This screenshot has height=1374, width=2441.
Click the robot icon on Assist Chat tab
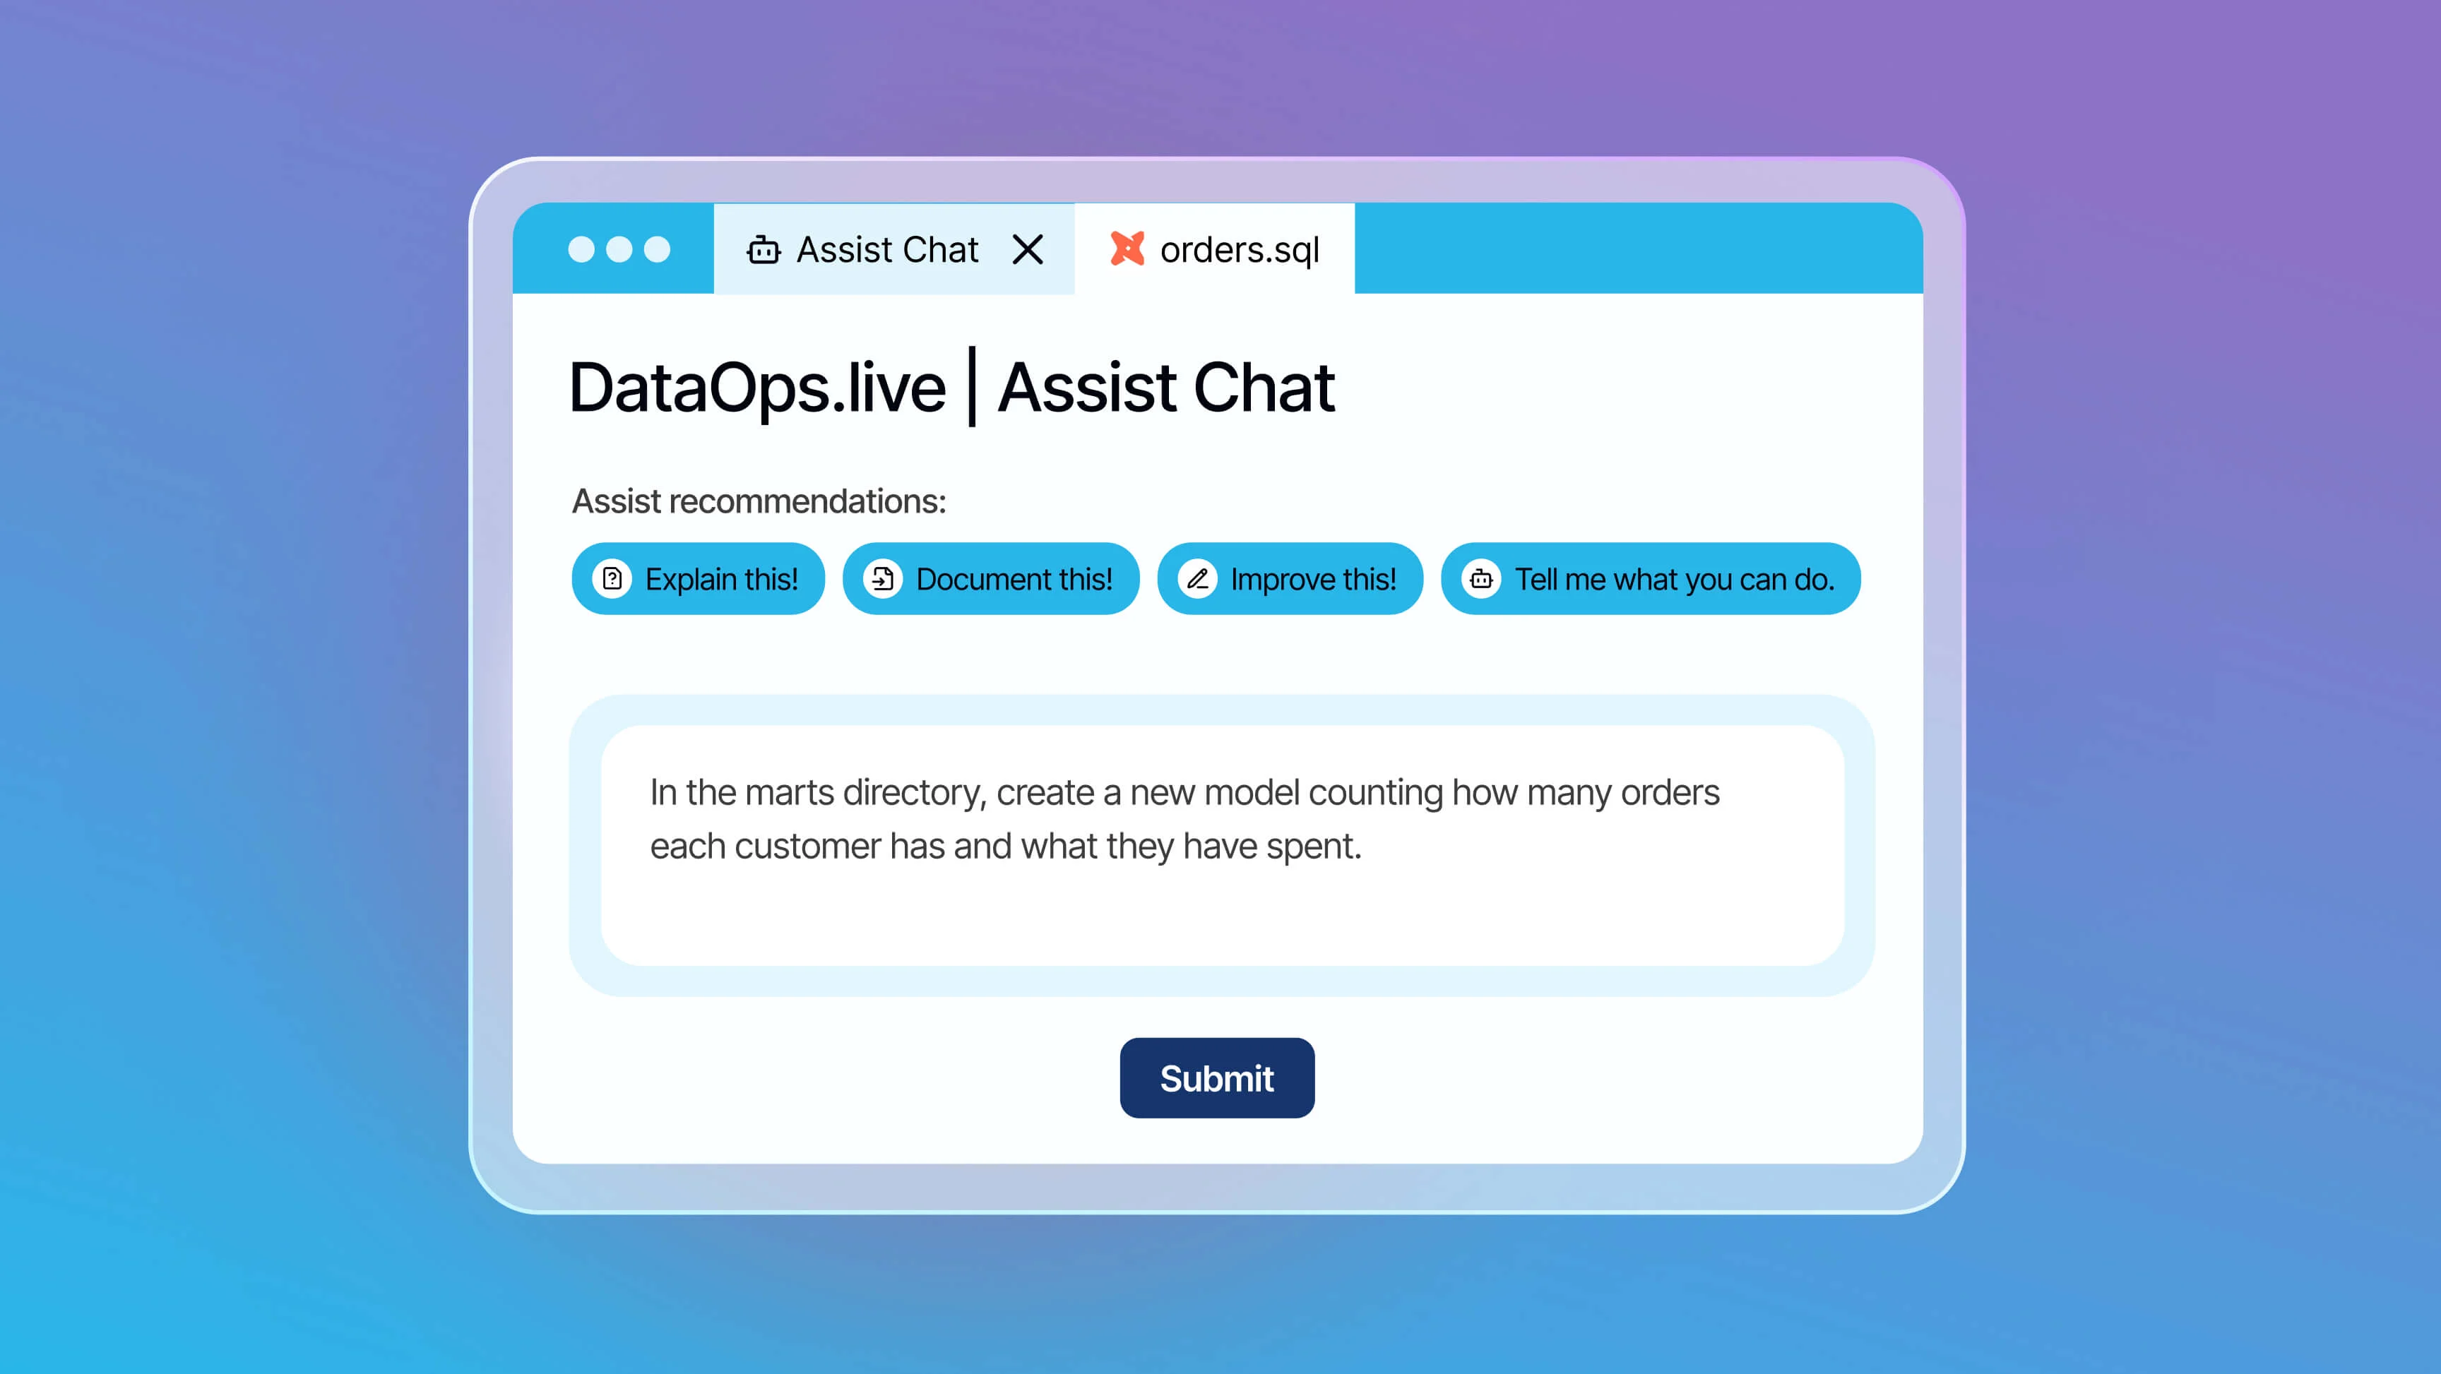[x=763, y=250]
